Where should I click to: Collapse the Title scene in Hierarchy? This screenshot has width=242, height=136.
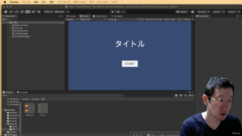[8, 23]
